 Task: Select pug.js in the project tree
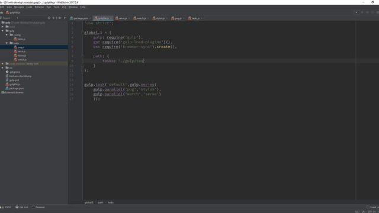(19, 47)
